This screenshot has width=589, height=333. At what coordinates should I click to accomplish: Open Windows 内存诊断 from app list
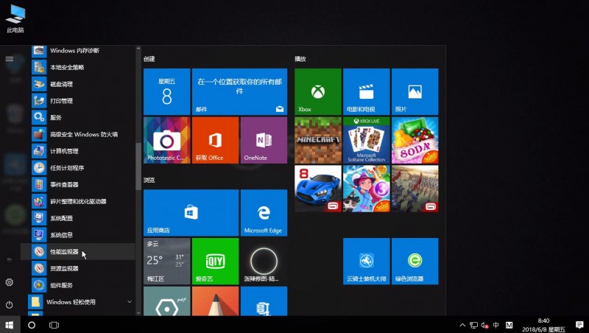[x=78, y=50]
